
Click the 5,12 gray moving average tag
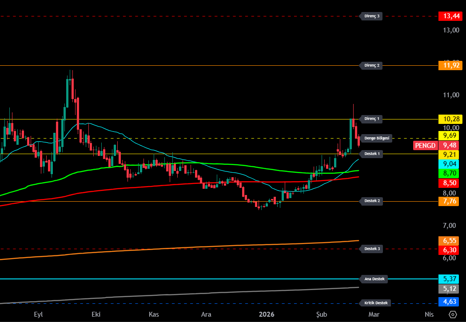(x=449, y=289)
